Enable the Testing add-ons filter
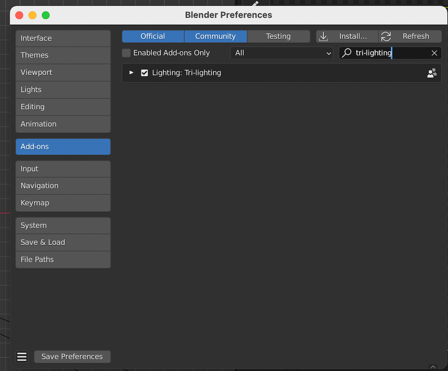This screenshot has height=371, width=448. tap(279, 36)
